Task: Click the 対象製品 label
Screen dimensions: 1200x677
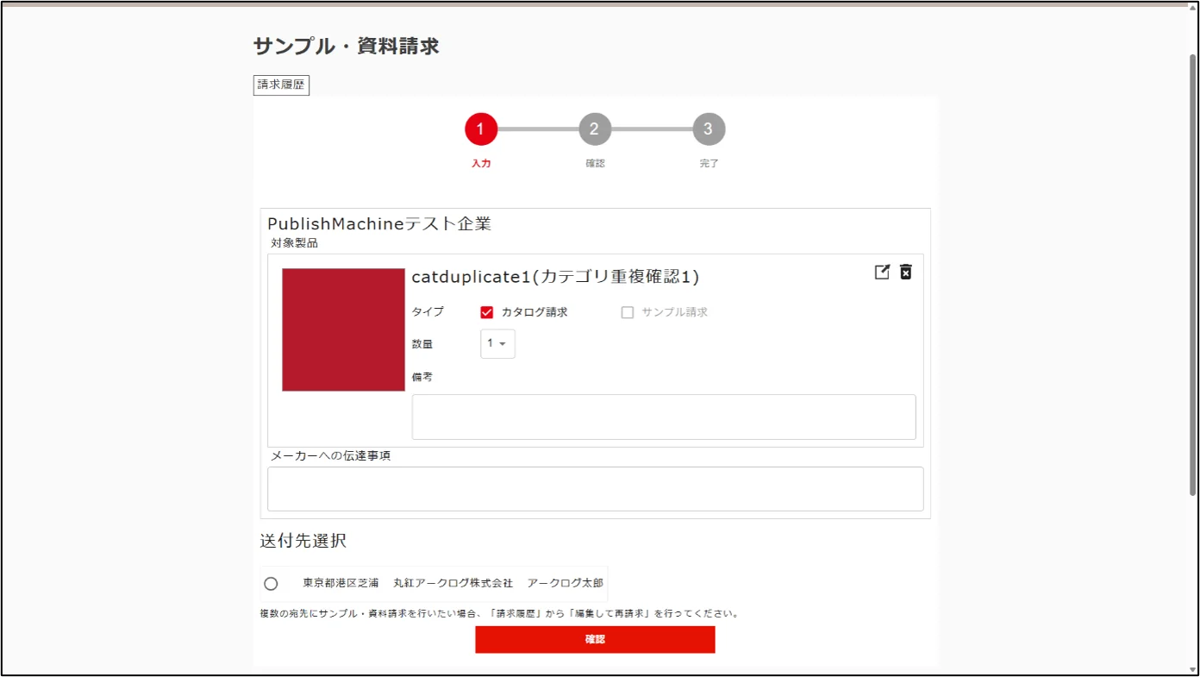Action: (x=294, y=243)
